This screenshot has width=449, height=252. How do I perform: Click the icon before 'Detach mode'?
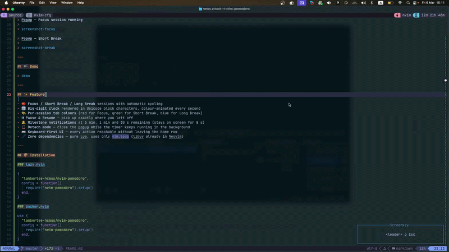[24, 127]
